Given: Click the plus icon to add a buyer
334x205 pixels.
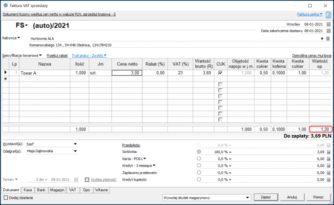Looking at the screenshot, I should 322,38.
